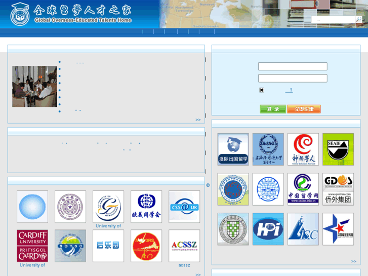Click the second login input field
368x276 pixels.
pyautogui.click(x=293, y=78)
